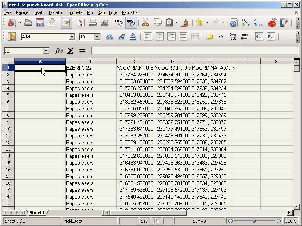This screenshot has width=302, height=226.
Task: Open the Function Wizard
Action: coord(59,51)
